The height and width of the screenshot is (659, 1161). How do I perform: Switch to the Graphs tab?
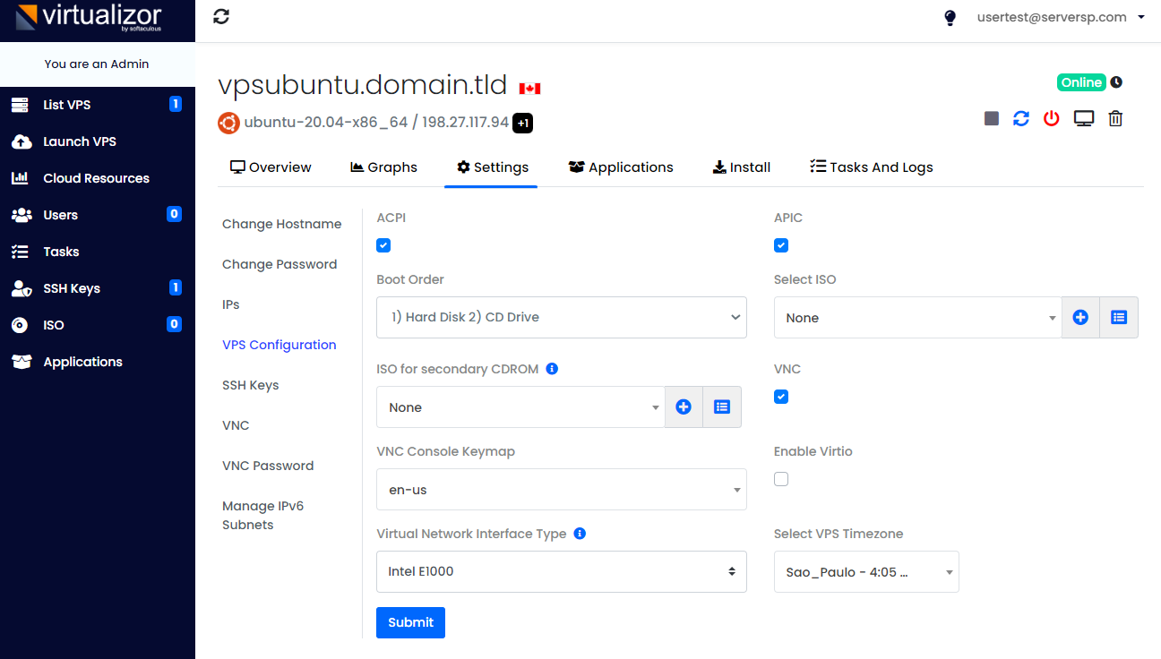coord(383,167)
